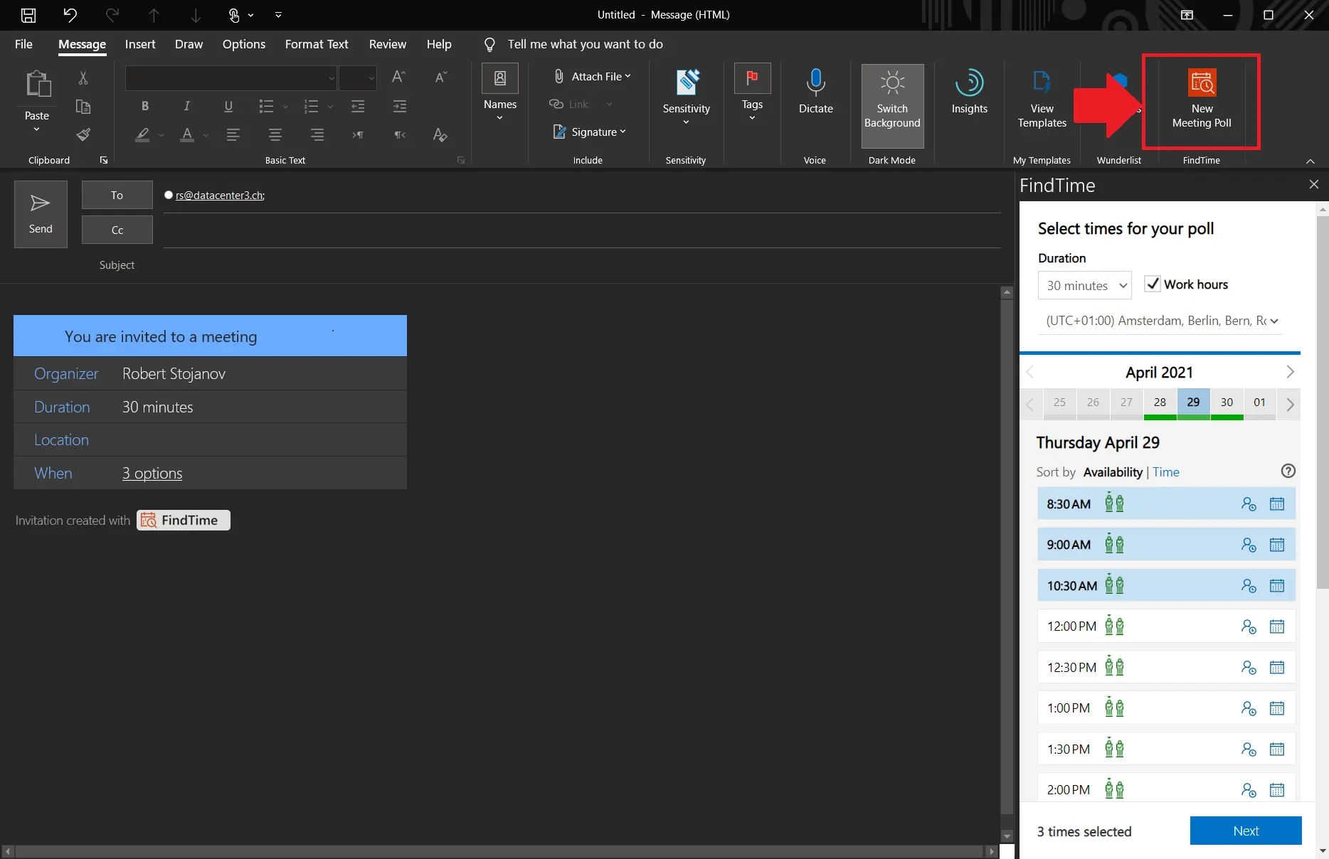Open the font name dropdown
The image size is (1329, 859).
pos(332,78)
